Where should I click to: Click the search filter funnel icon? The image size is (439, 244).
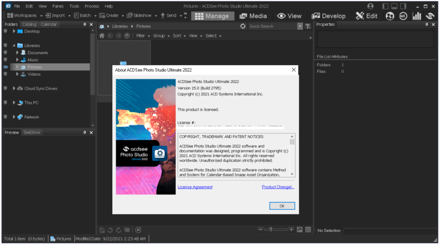coord(307,26)
